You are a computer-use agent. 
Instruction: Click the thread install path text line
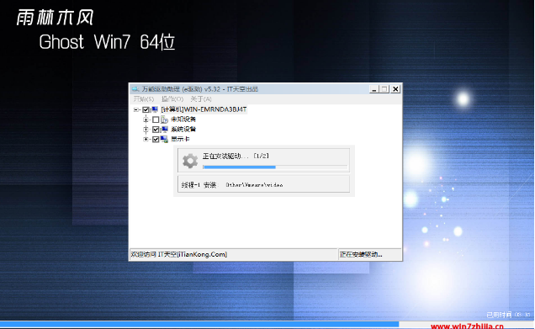pyautogui.click(x=232, y=185)
